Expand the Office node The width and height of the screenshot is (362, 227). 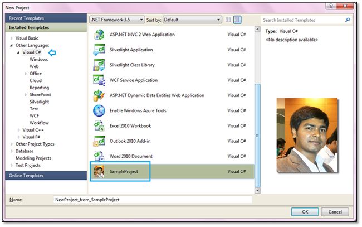point(26,74)
